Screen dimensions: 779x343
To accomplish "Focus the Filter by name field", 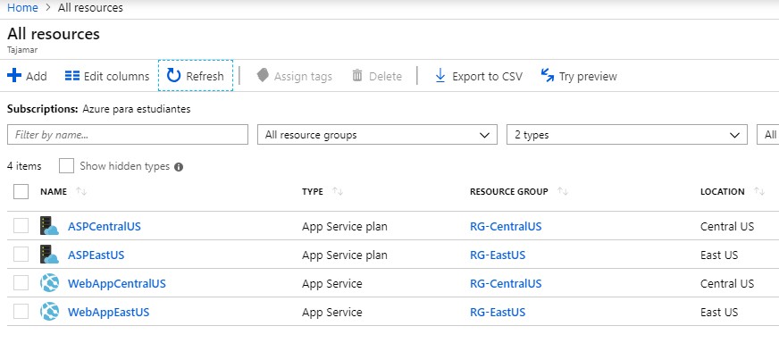I will [x=128, y=135].
